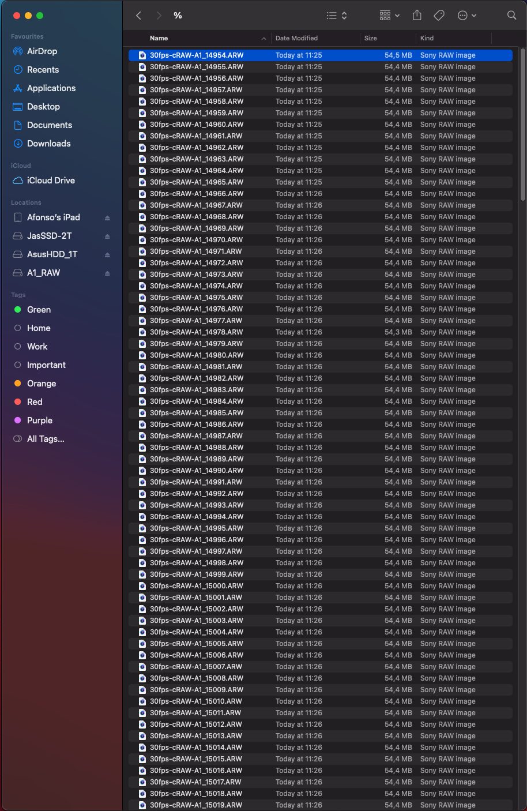Select the AsusHDD_1T drive
527x811 pixels.
coord(52,254)
